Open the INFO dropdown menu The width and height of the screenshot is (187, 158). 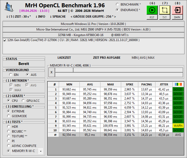click(40, 17)
